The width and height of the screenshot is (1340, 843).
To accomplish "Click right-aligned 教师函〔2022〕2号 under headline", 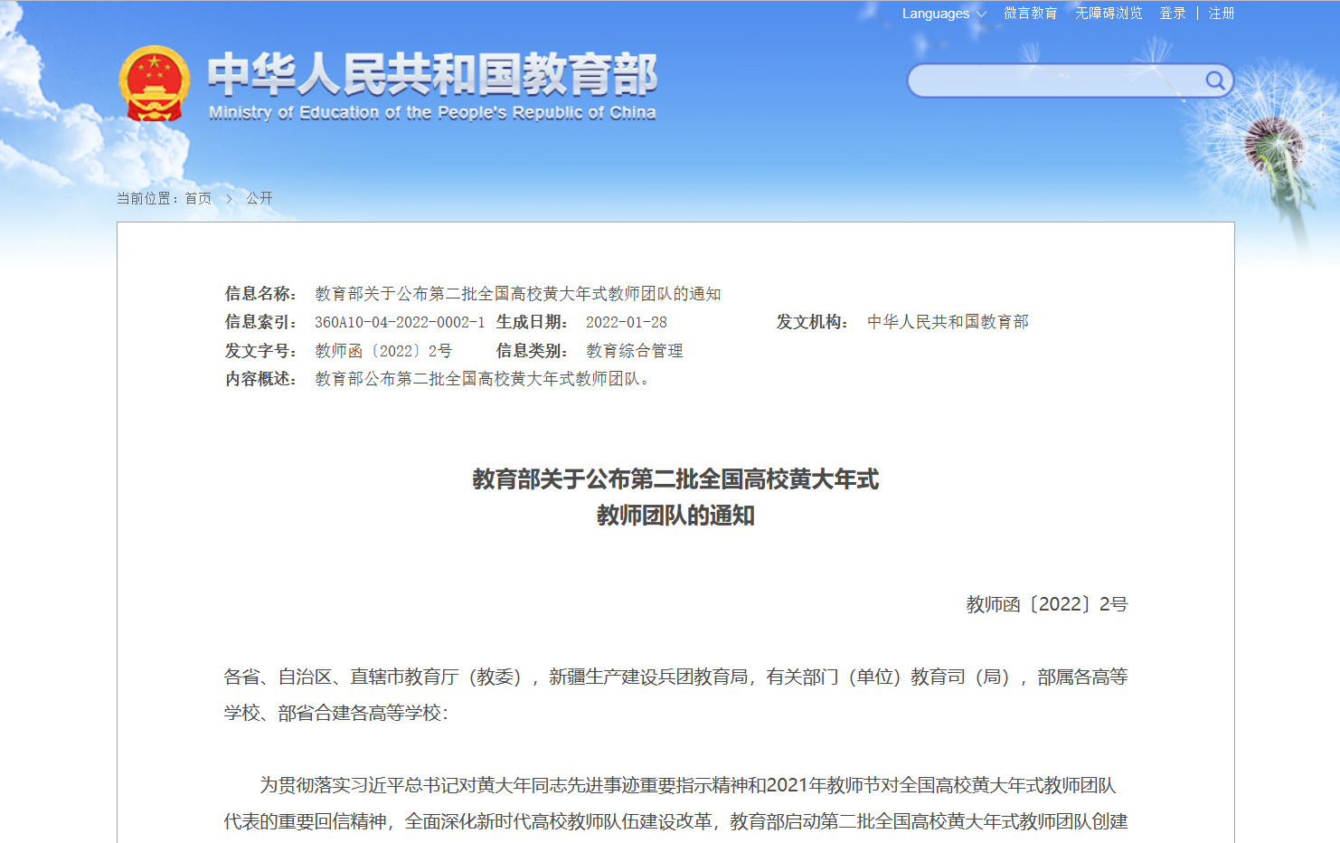I will tap(1046, 604).
